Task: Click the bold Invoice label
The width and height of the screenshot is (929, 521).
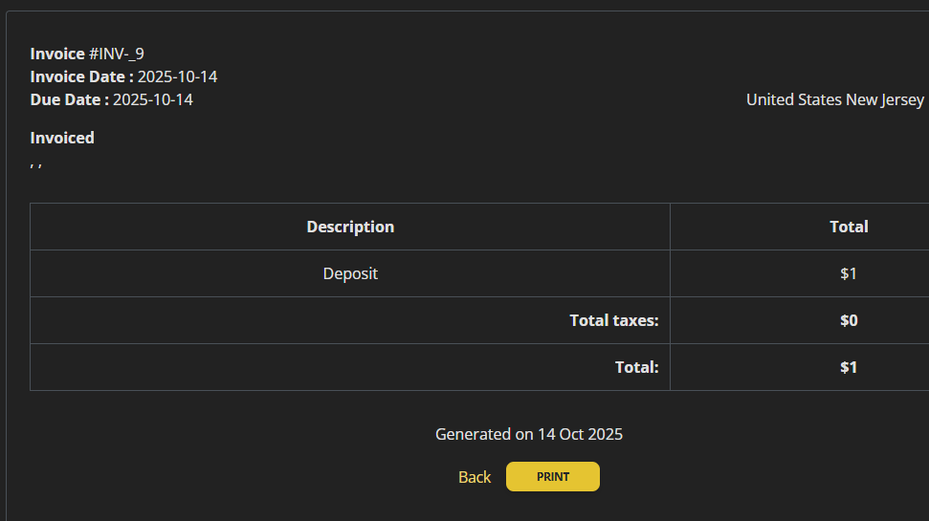Action: coord(57,54)
